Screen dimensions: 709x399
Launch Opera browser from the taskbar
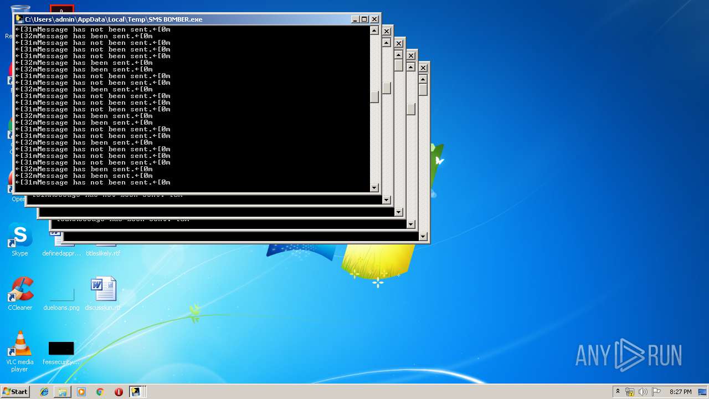click(x=119, y=392)
